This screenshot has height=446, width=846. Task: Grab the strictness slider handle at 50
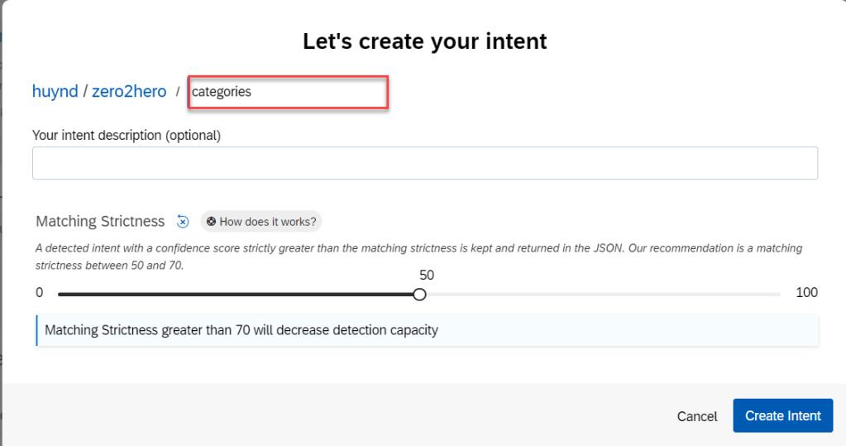click(x=419, y=294)
